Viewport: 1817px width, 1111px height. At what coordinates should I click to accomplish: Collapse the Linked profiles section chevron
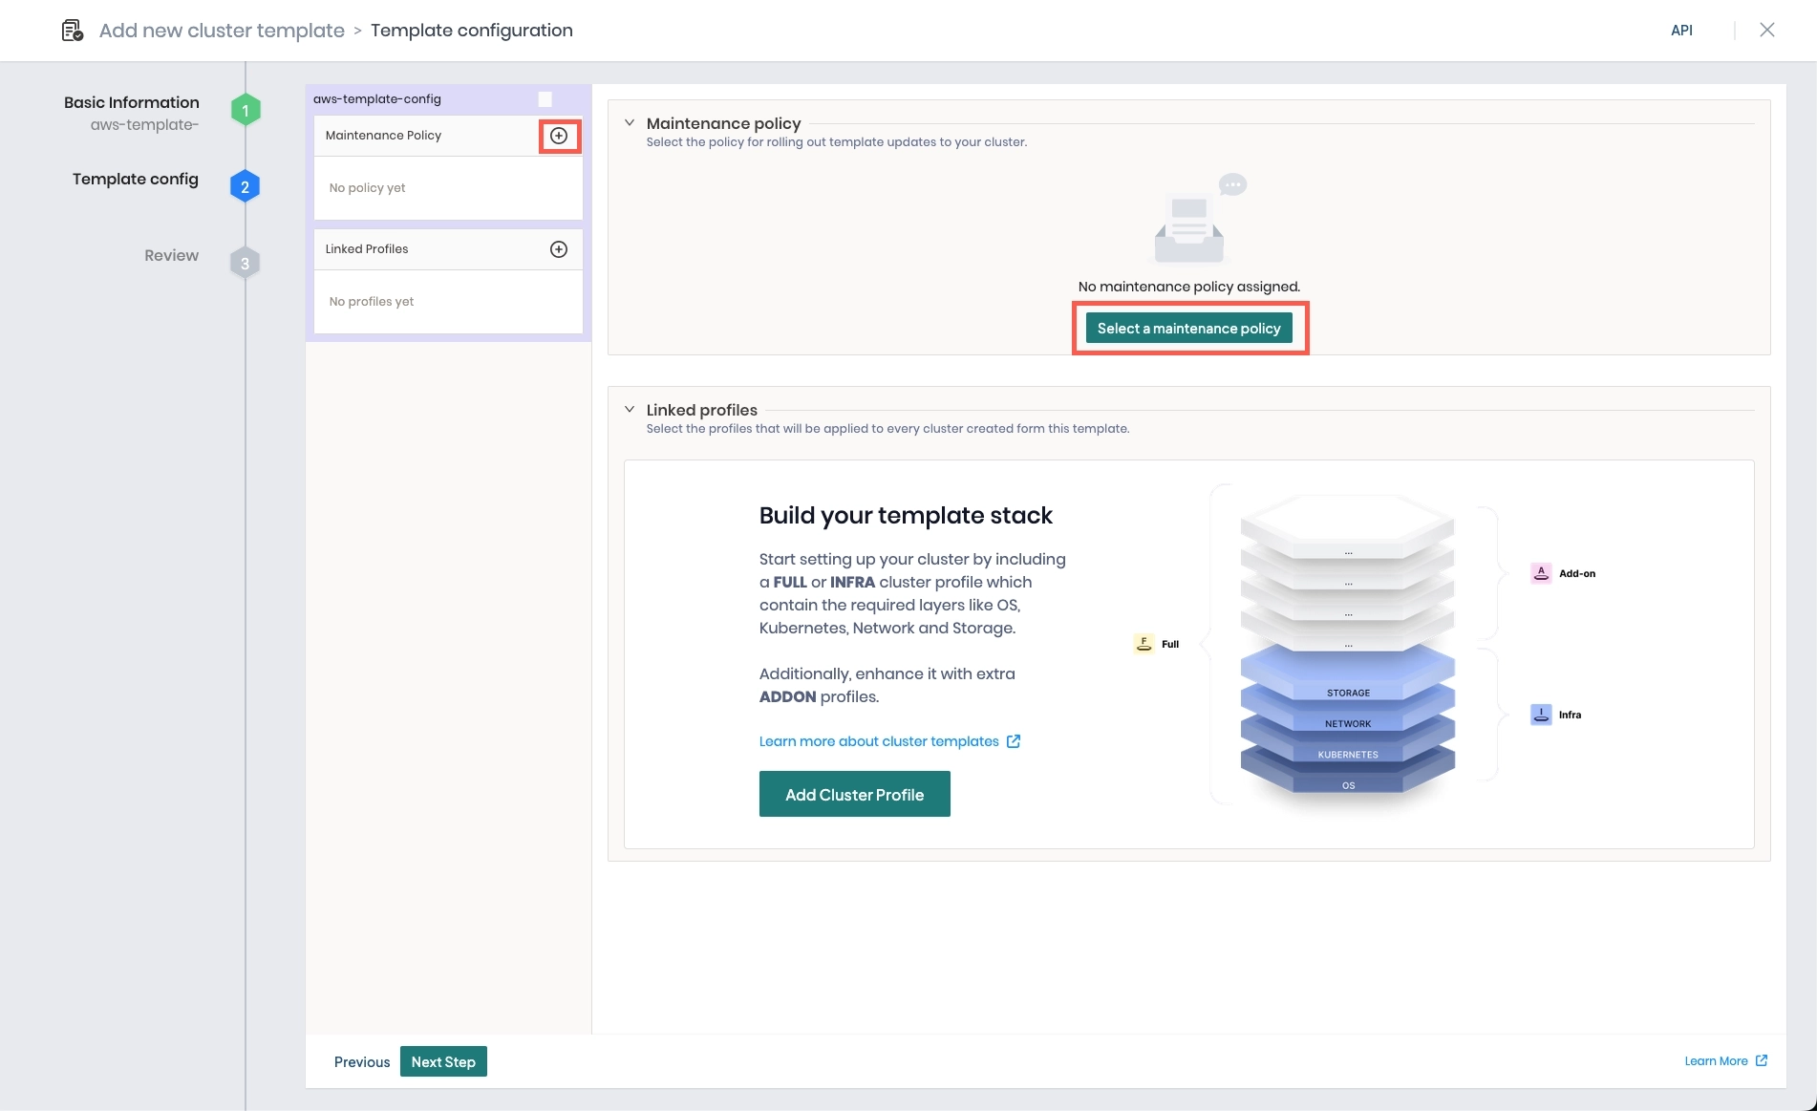tap(629, 409)
